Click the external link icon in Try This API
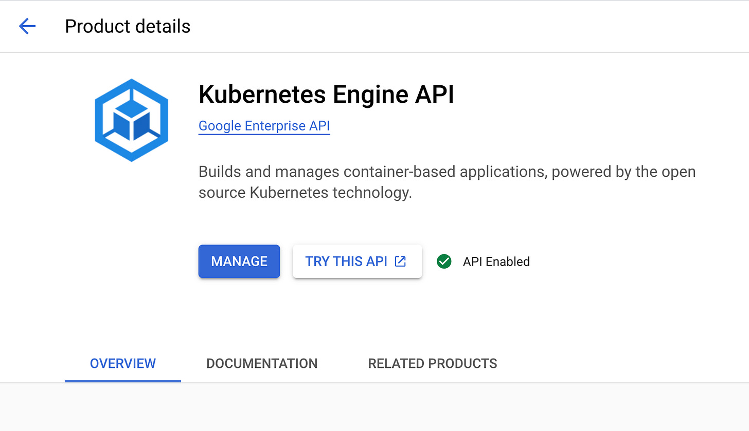This screenshot has height=431, width=749. click(x=400, y=261)
